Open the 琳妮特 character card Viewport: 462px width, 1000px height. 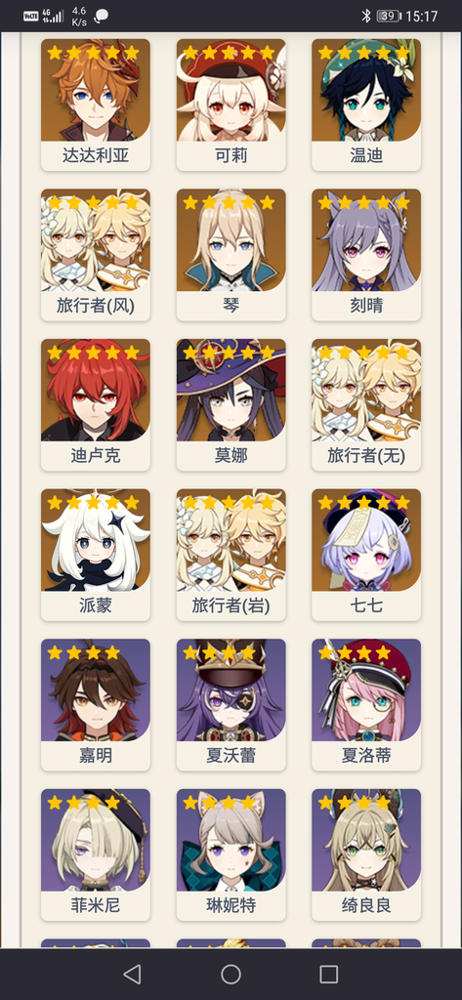pyautogui.click(x=231, y=855)
